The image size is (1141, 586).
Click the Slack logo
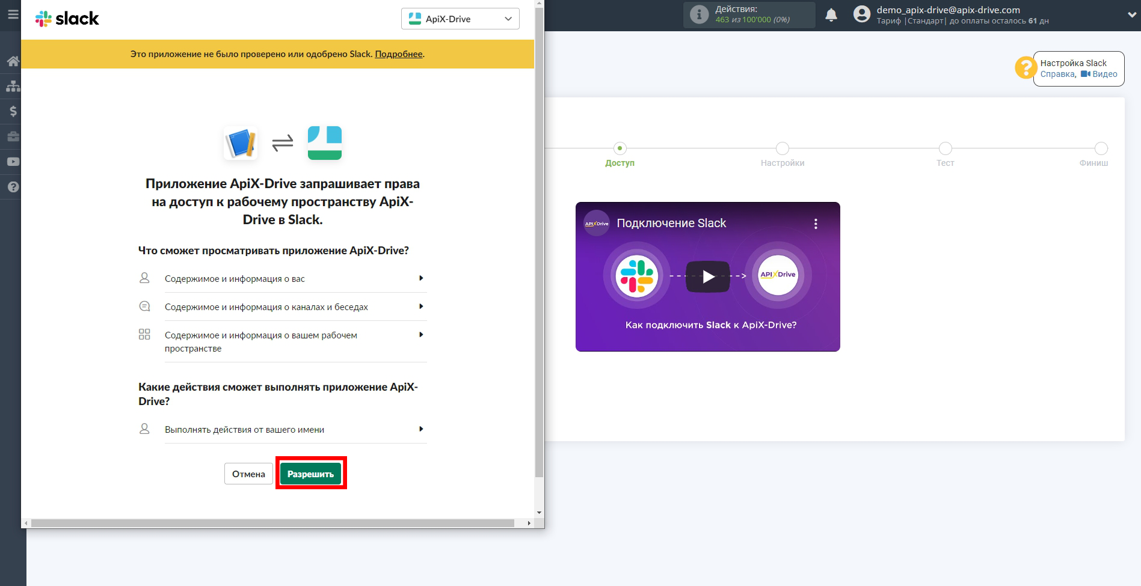67,19
